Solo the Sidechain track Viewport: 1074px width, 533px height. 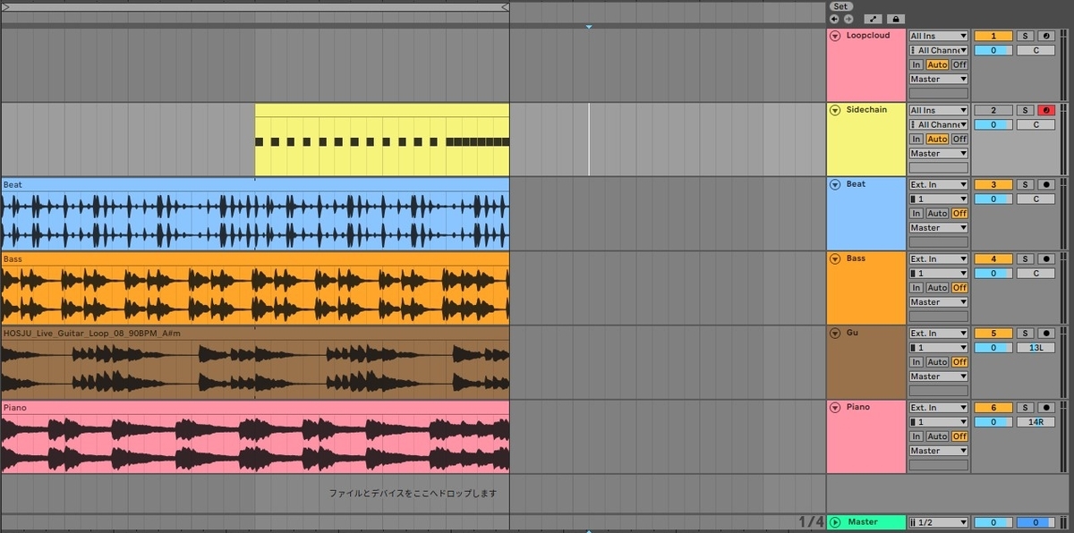click(x=1026, y=110)
